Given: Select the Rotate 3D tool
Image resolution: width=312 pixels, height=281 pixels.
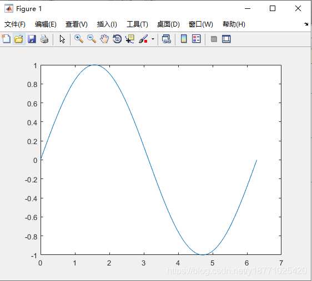Looking at the screenshot, I should tap(117, 39).
